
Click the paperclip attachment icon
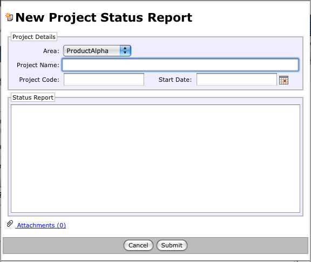pos(10,224)
